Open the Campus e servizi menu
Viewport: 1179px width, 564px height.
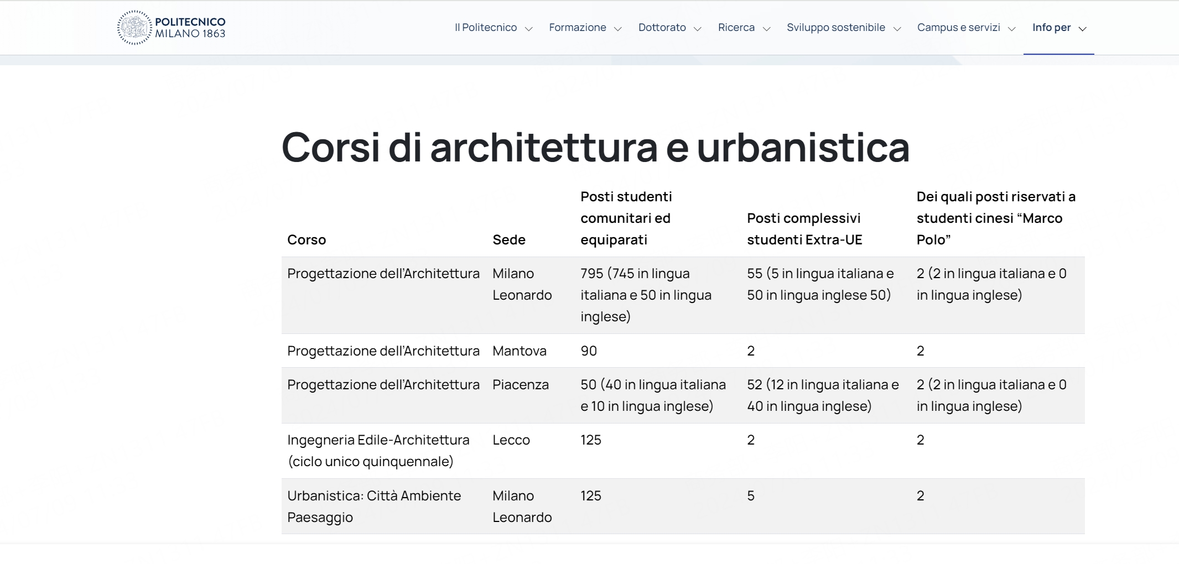point(958,28)
